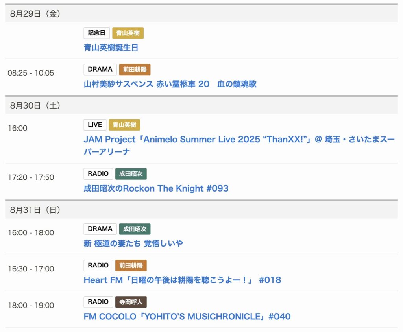This screenshot has height=332, width=403.
Task: Open the 青山英樹誕生日 event link
Action: click(111, 48)
